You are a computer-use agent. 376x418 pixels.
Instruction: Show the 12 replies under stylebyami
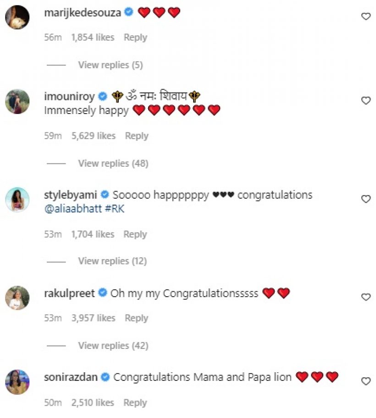click(112, 261)
